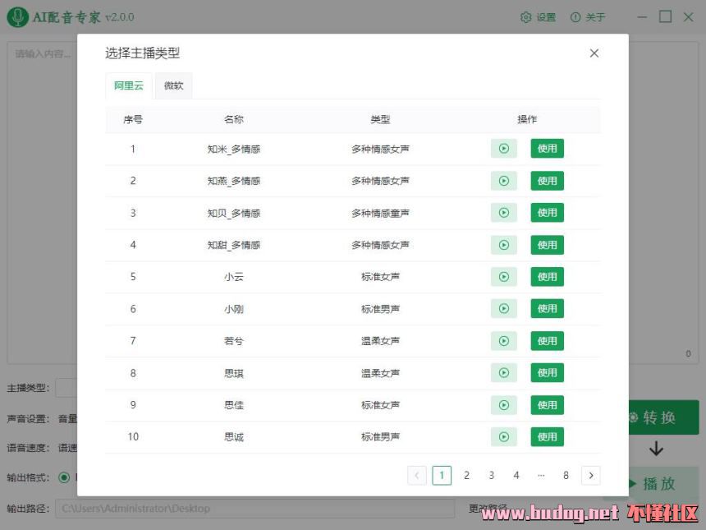Click the 输出路径 input field

pos(254,509)
